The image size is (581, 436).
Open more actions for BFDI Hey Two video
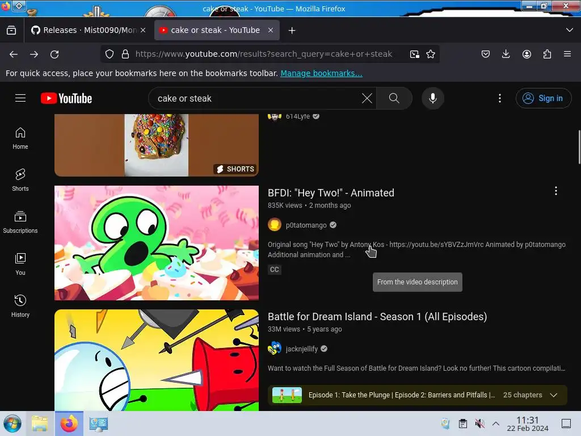point(556,191)
